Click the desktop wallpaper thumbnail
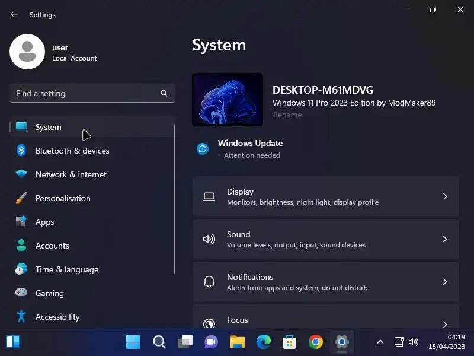474x356 pixels. tap(228, 100)
